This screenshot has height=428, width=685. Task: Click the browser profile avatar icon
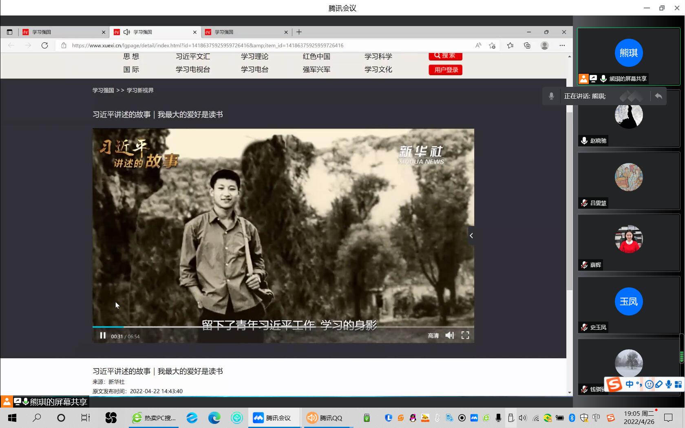pos(544,45)
